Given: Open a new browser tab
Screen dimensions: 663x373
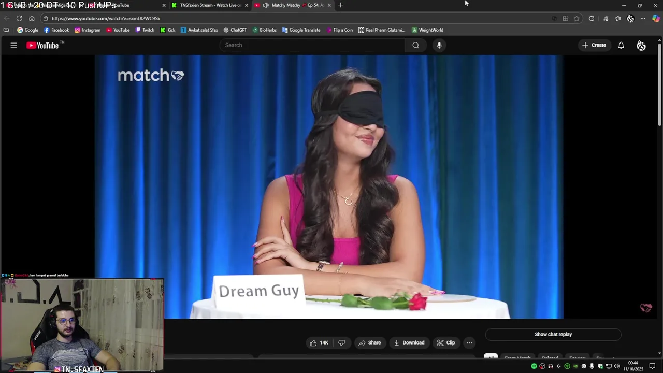Looking at the screenshot, I should 340,5.
